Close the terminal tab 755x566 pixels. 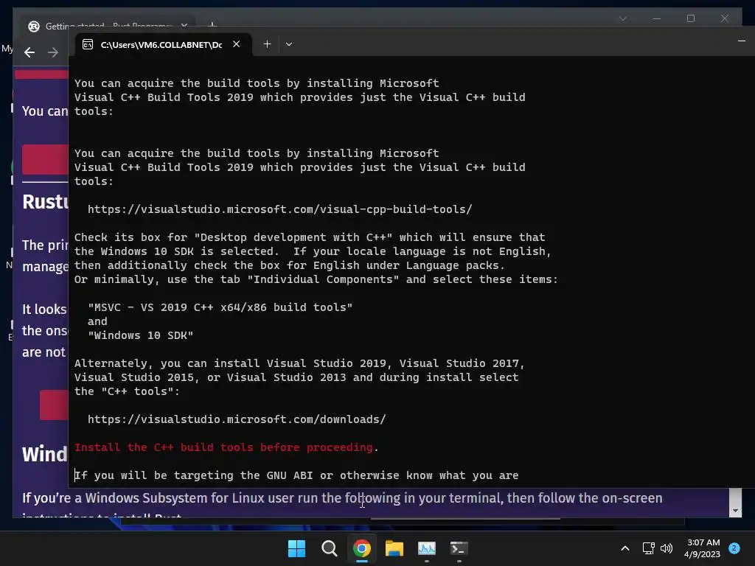coord(237,44)
